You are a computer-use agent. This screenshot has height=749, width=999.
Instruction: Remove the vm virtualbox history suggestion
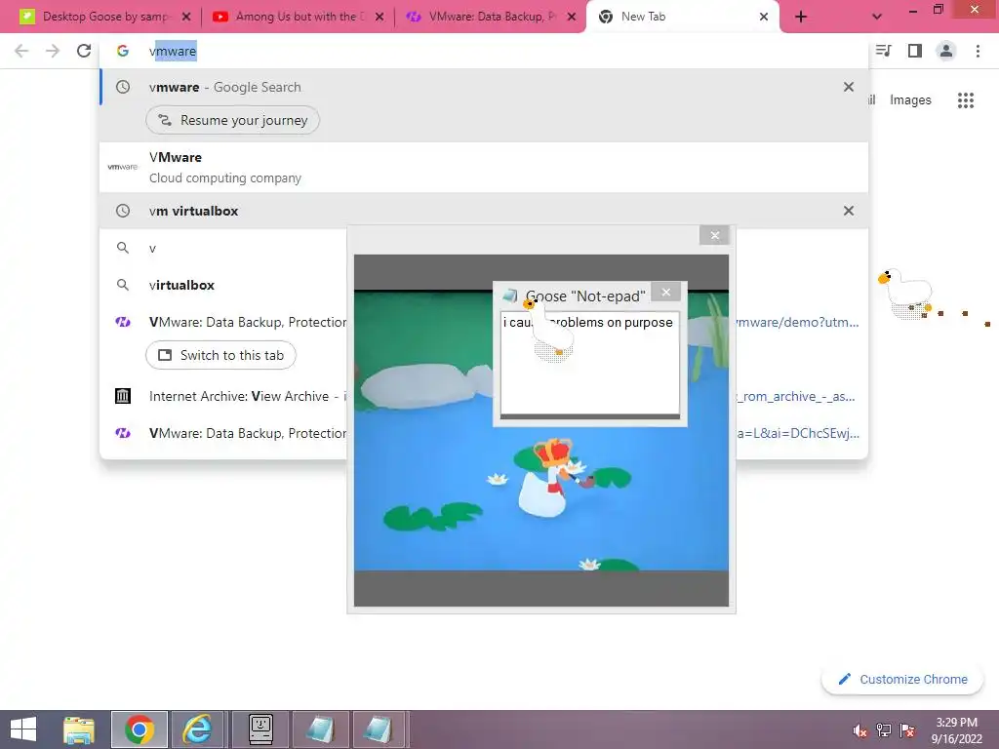coord(849,211)
